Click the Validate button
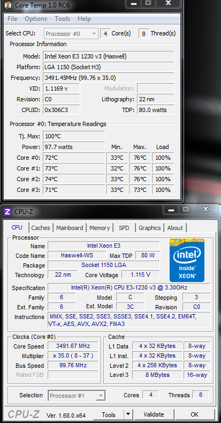221x423 pixels. [x=154, y=414]
